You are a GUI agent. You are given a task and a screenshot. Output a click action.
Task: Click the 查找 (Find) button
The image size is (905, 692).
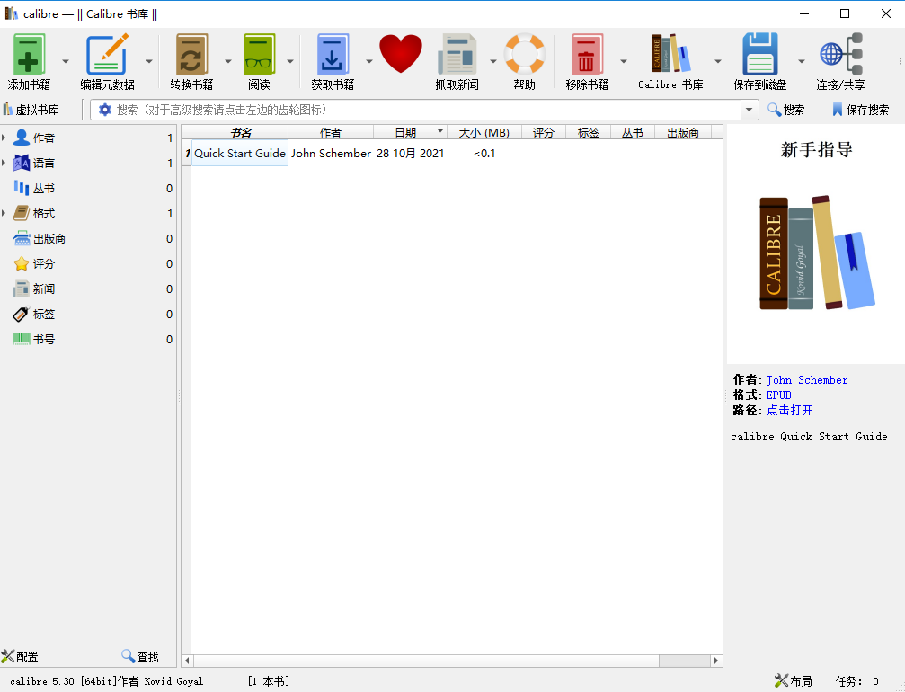140,657
